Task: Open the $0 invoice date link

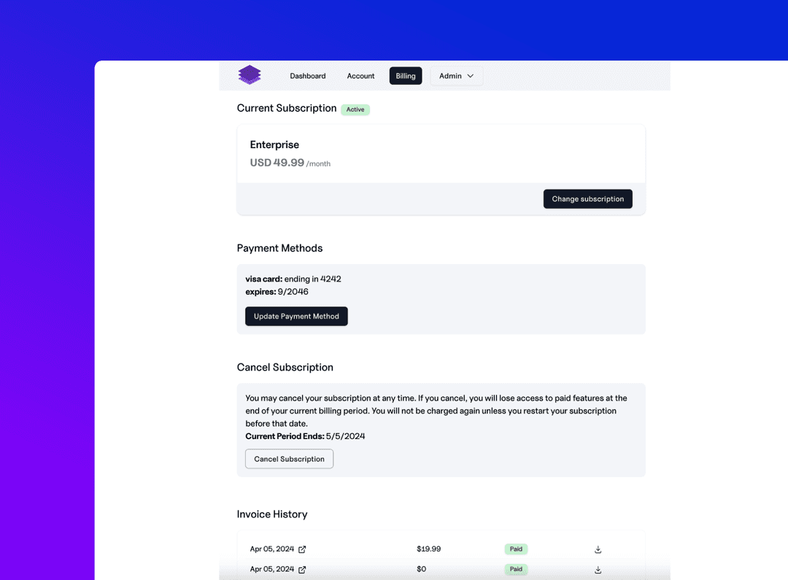Action: 272,569
